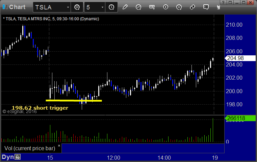Expand the interval 5 dropdown
257x162 pixels.
click(102, 7)
